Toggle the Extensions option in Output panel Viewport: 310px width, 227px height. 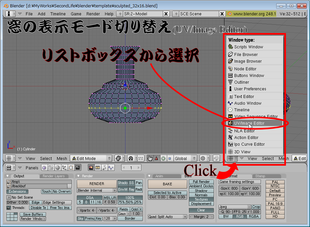tap(17, 191)
